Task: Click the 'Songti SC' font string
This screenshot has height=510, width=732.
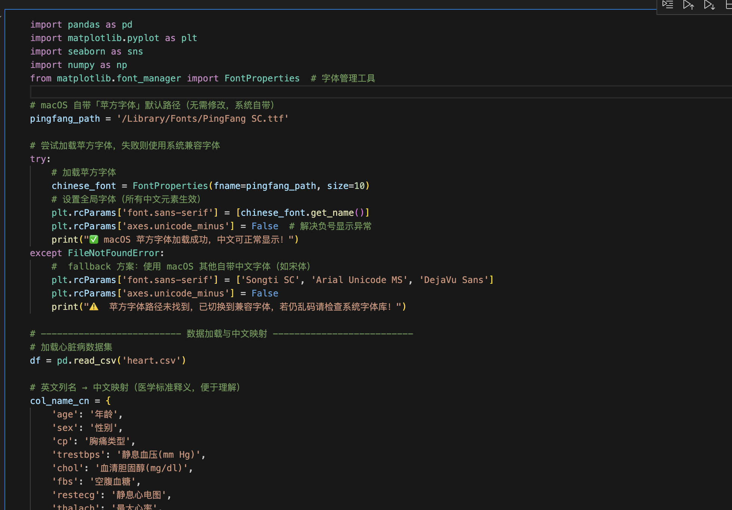Action: [270, 280]
